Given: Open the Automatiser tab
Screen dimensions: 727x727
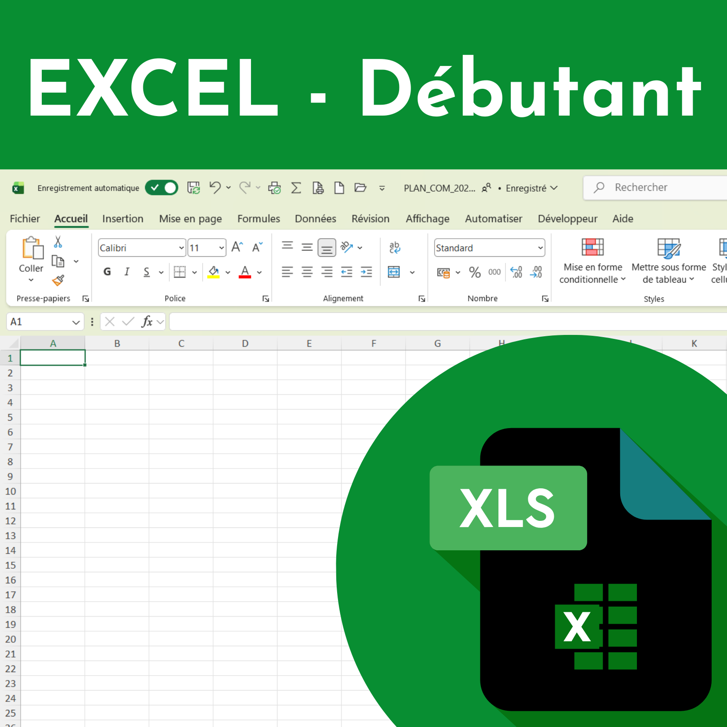Looking at the screenshot, I should pyautogui.click(x=494, y=218).
